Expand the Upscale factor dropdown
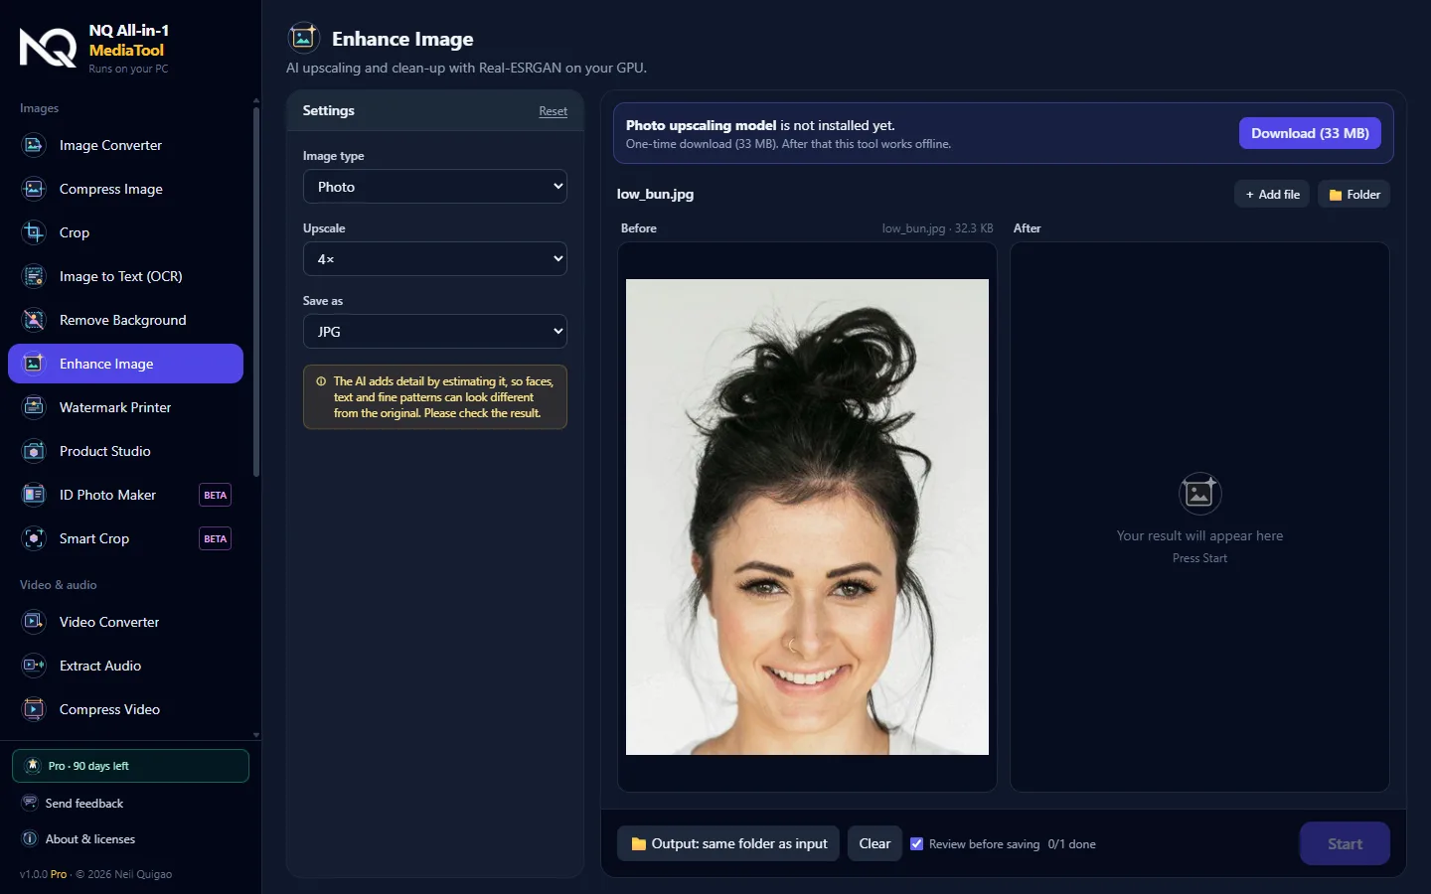The height and width of the screenshot is (894, 1431). (435, 259)
